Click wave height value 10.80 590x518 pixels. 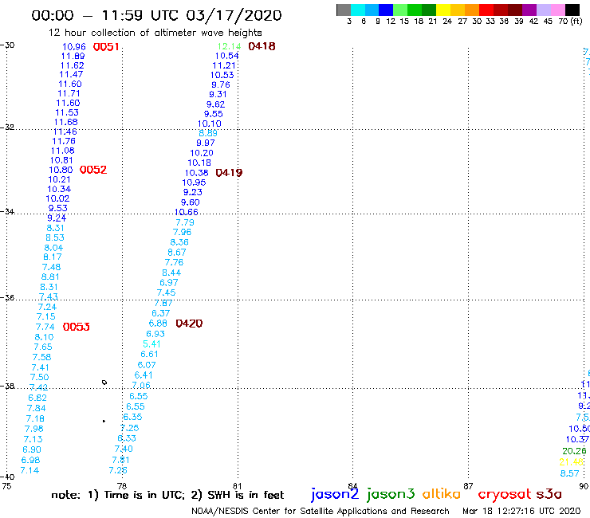[x=61, y=170]
